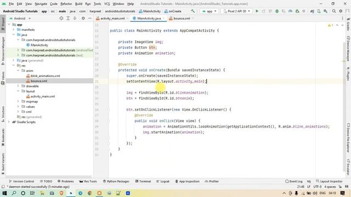Open the Event Log
This screenshot has width=351, height=197.
pyautogui.click(x=294, y=181)
